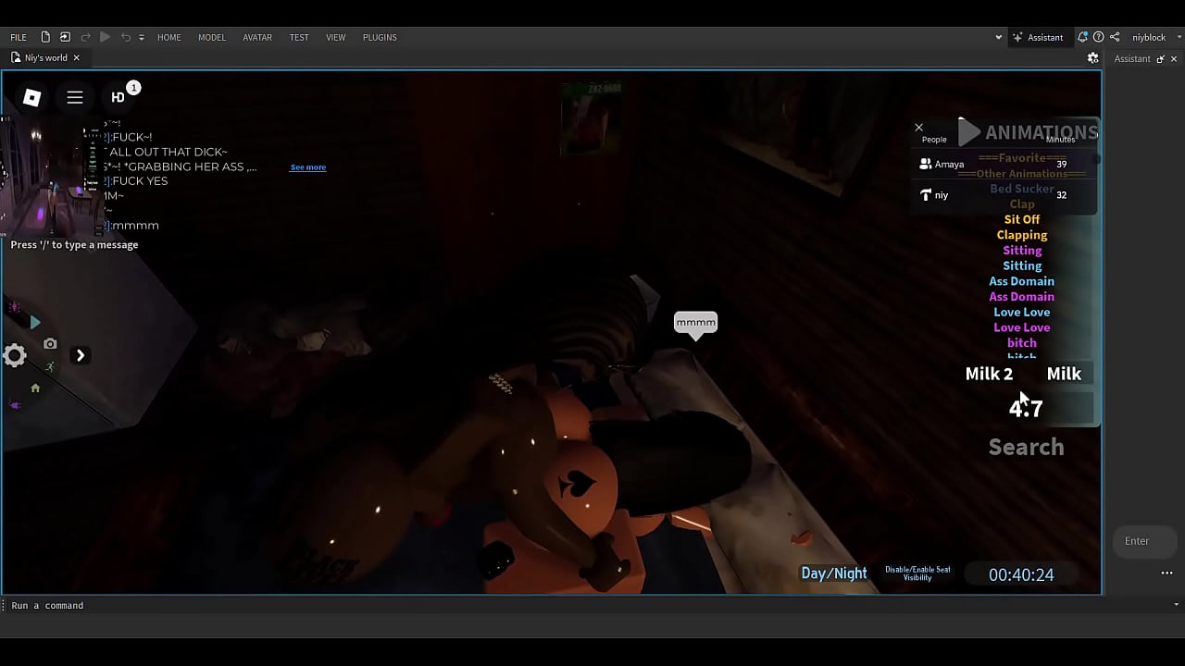Select the in-game camera screenshot icon

coord(50,343)
